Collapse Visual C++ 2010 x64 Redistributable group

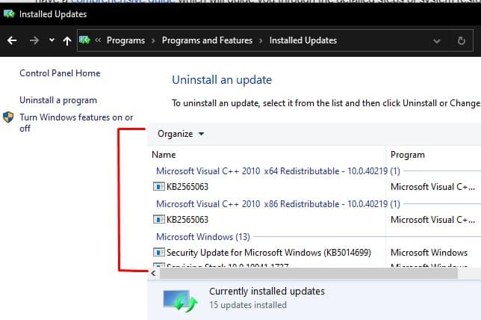(x=278, y=170)
